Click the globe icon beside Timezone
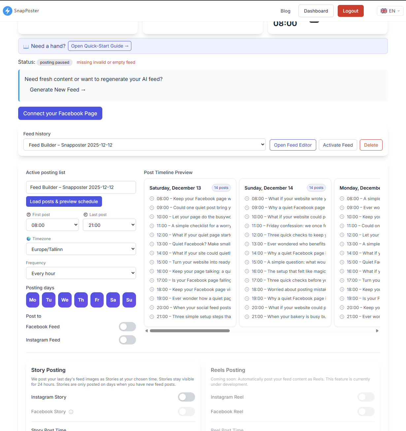 point(28,238)
